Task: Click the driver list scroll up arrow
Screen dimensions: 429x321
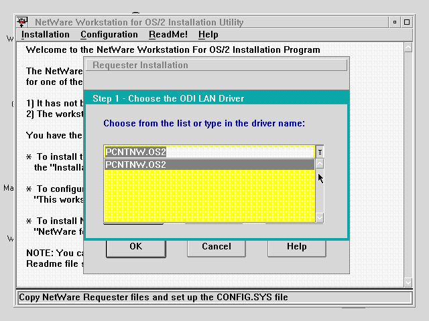Action: click(320, 164)
